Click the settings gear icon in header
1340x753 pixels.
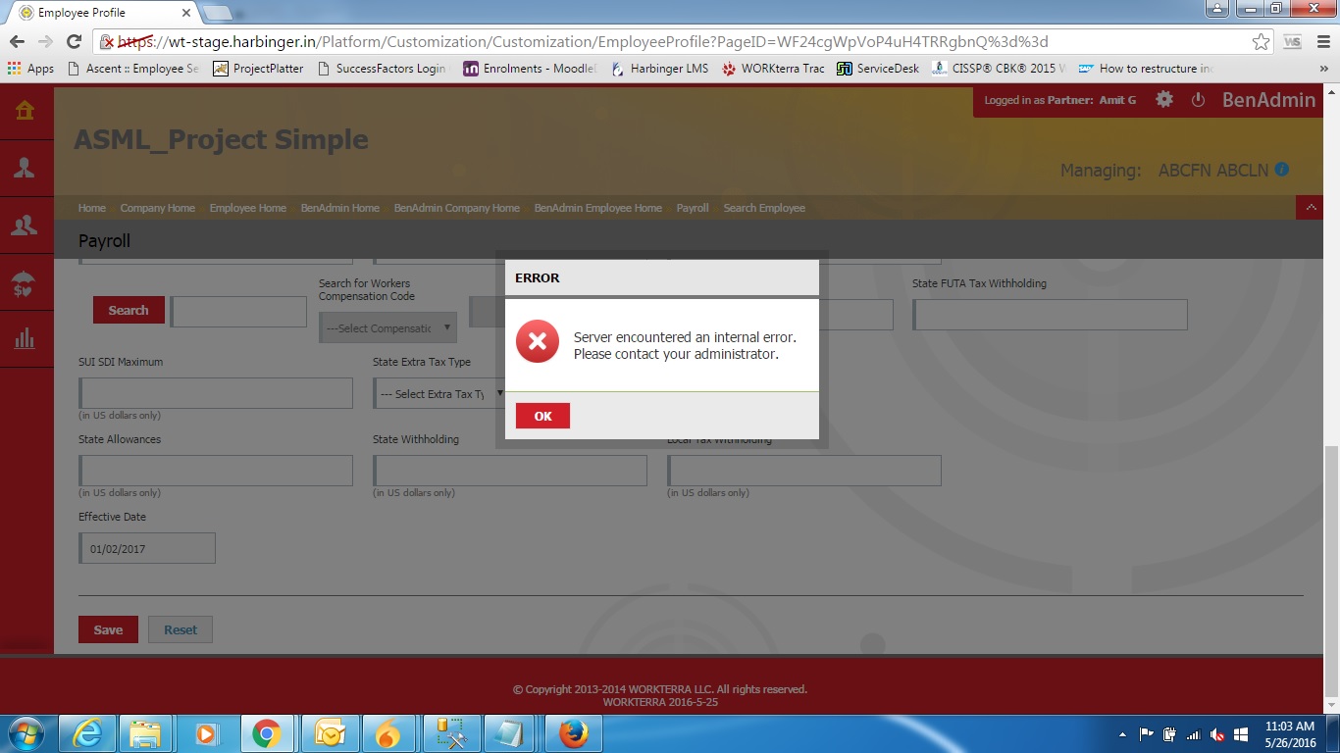click(x=1164, y=100)
